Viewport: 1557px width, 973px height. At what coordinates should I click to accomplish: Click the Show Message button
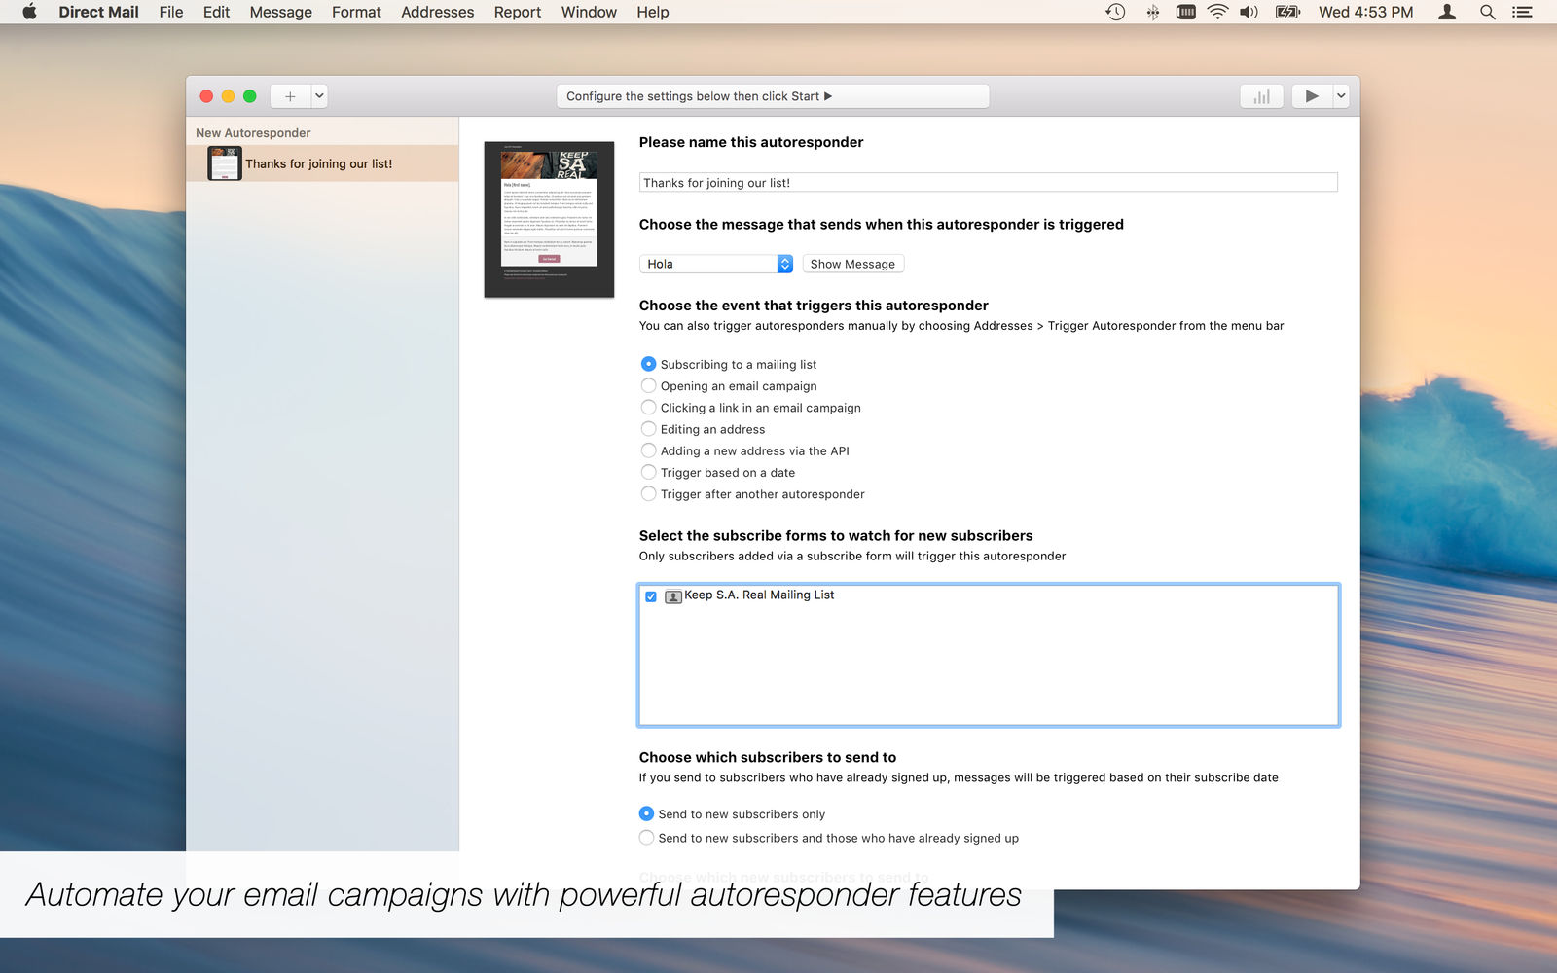(852, 264)
